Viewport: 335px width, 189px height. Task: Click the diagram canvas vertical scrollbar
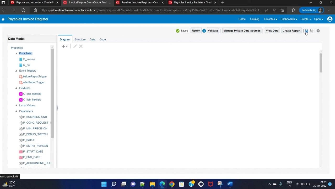(x=321, y=63)
